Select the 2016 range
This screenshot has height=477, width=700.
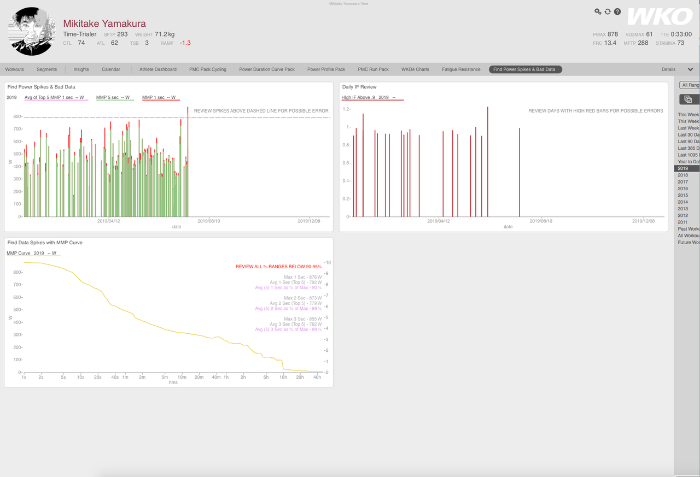click(683, 189)
